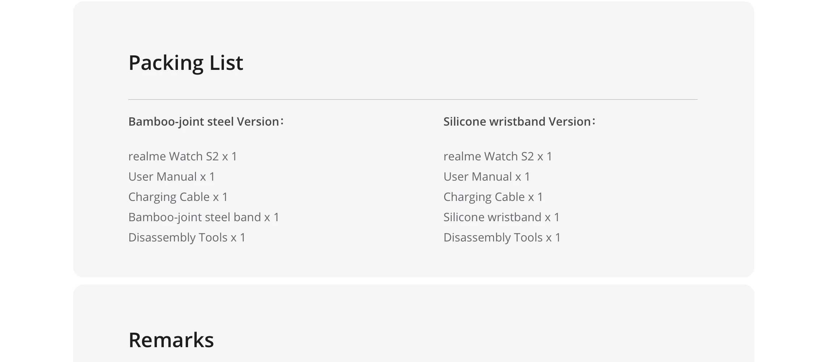Click the "Bamboo-joint steel band x 1" item
Viewport: 826px width, 362px height.
204,217
